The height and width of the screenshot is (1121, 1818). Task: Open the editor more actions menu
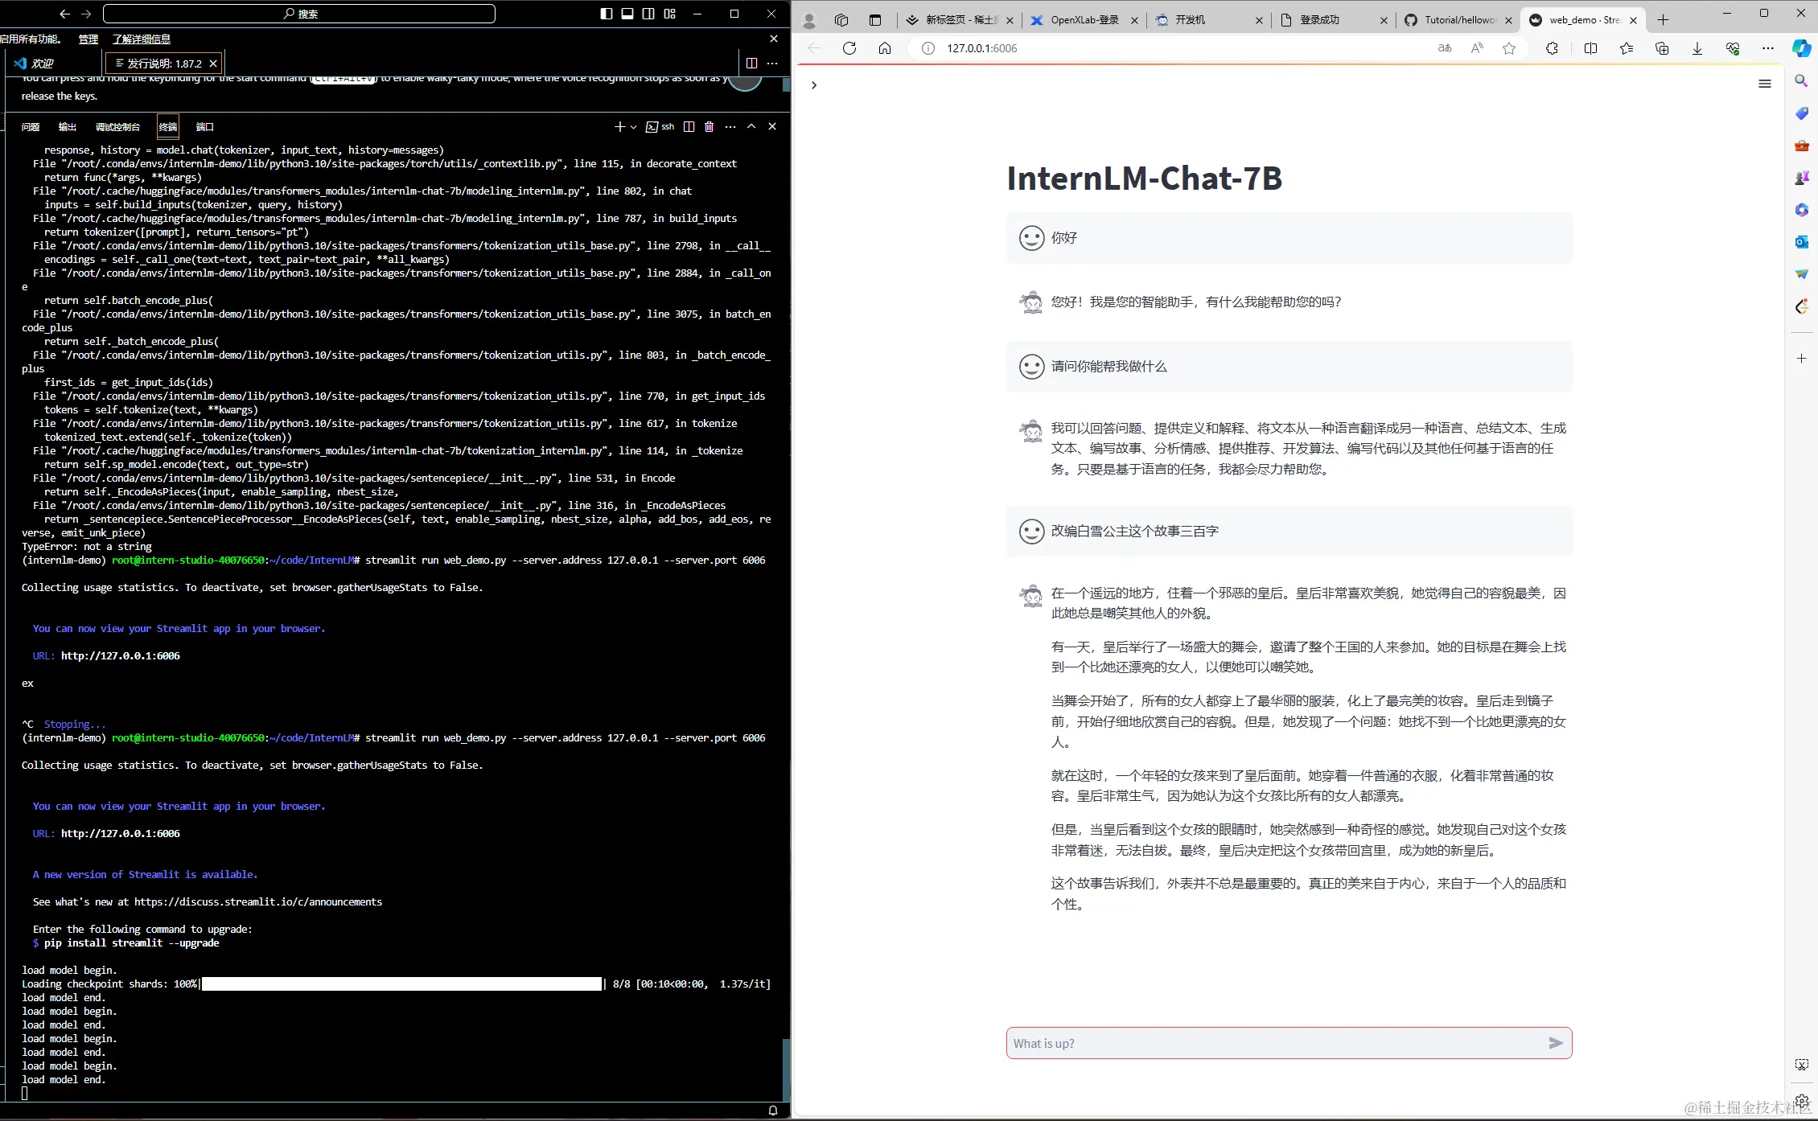click(772, 63)
